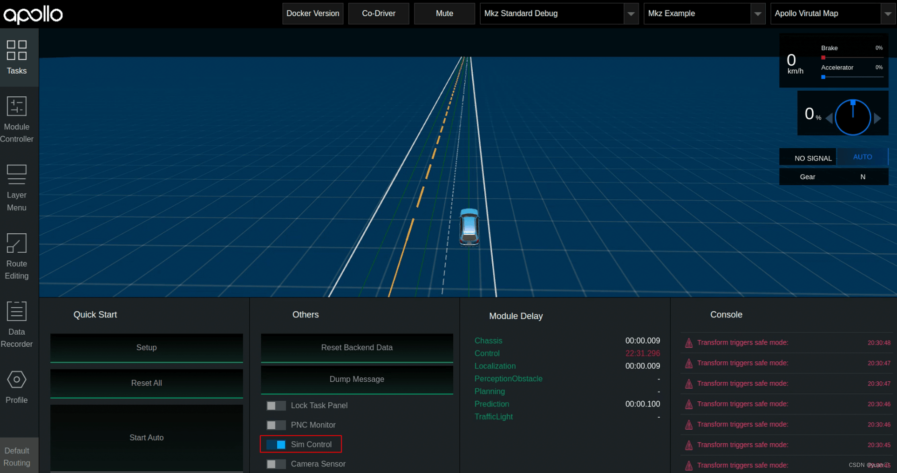The height and width of the screenshot is (473, 897).
Task: Click the PerceptionObstacle module delay label
Action: (509, 378)
